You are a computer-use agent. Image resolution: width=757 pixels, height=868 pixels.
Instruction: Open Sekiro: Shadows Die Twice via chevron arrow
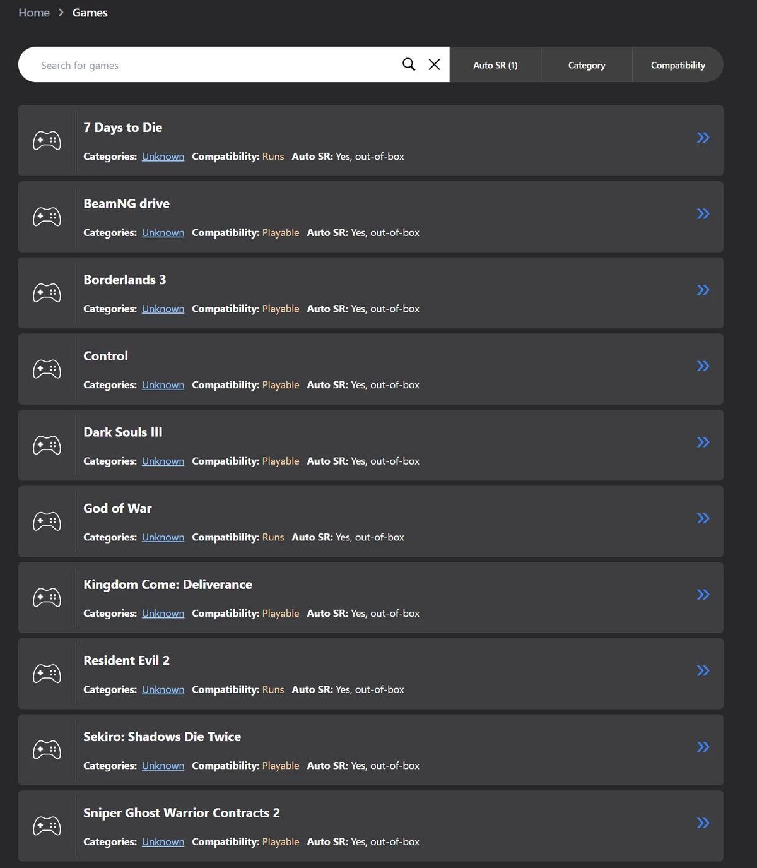point(703,747)
